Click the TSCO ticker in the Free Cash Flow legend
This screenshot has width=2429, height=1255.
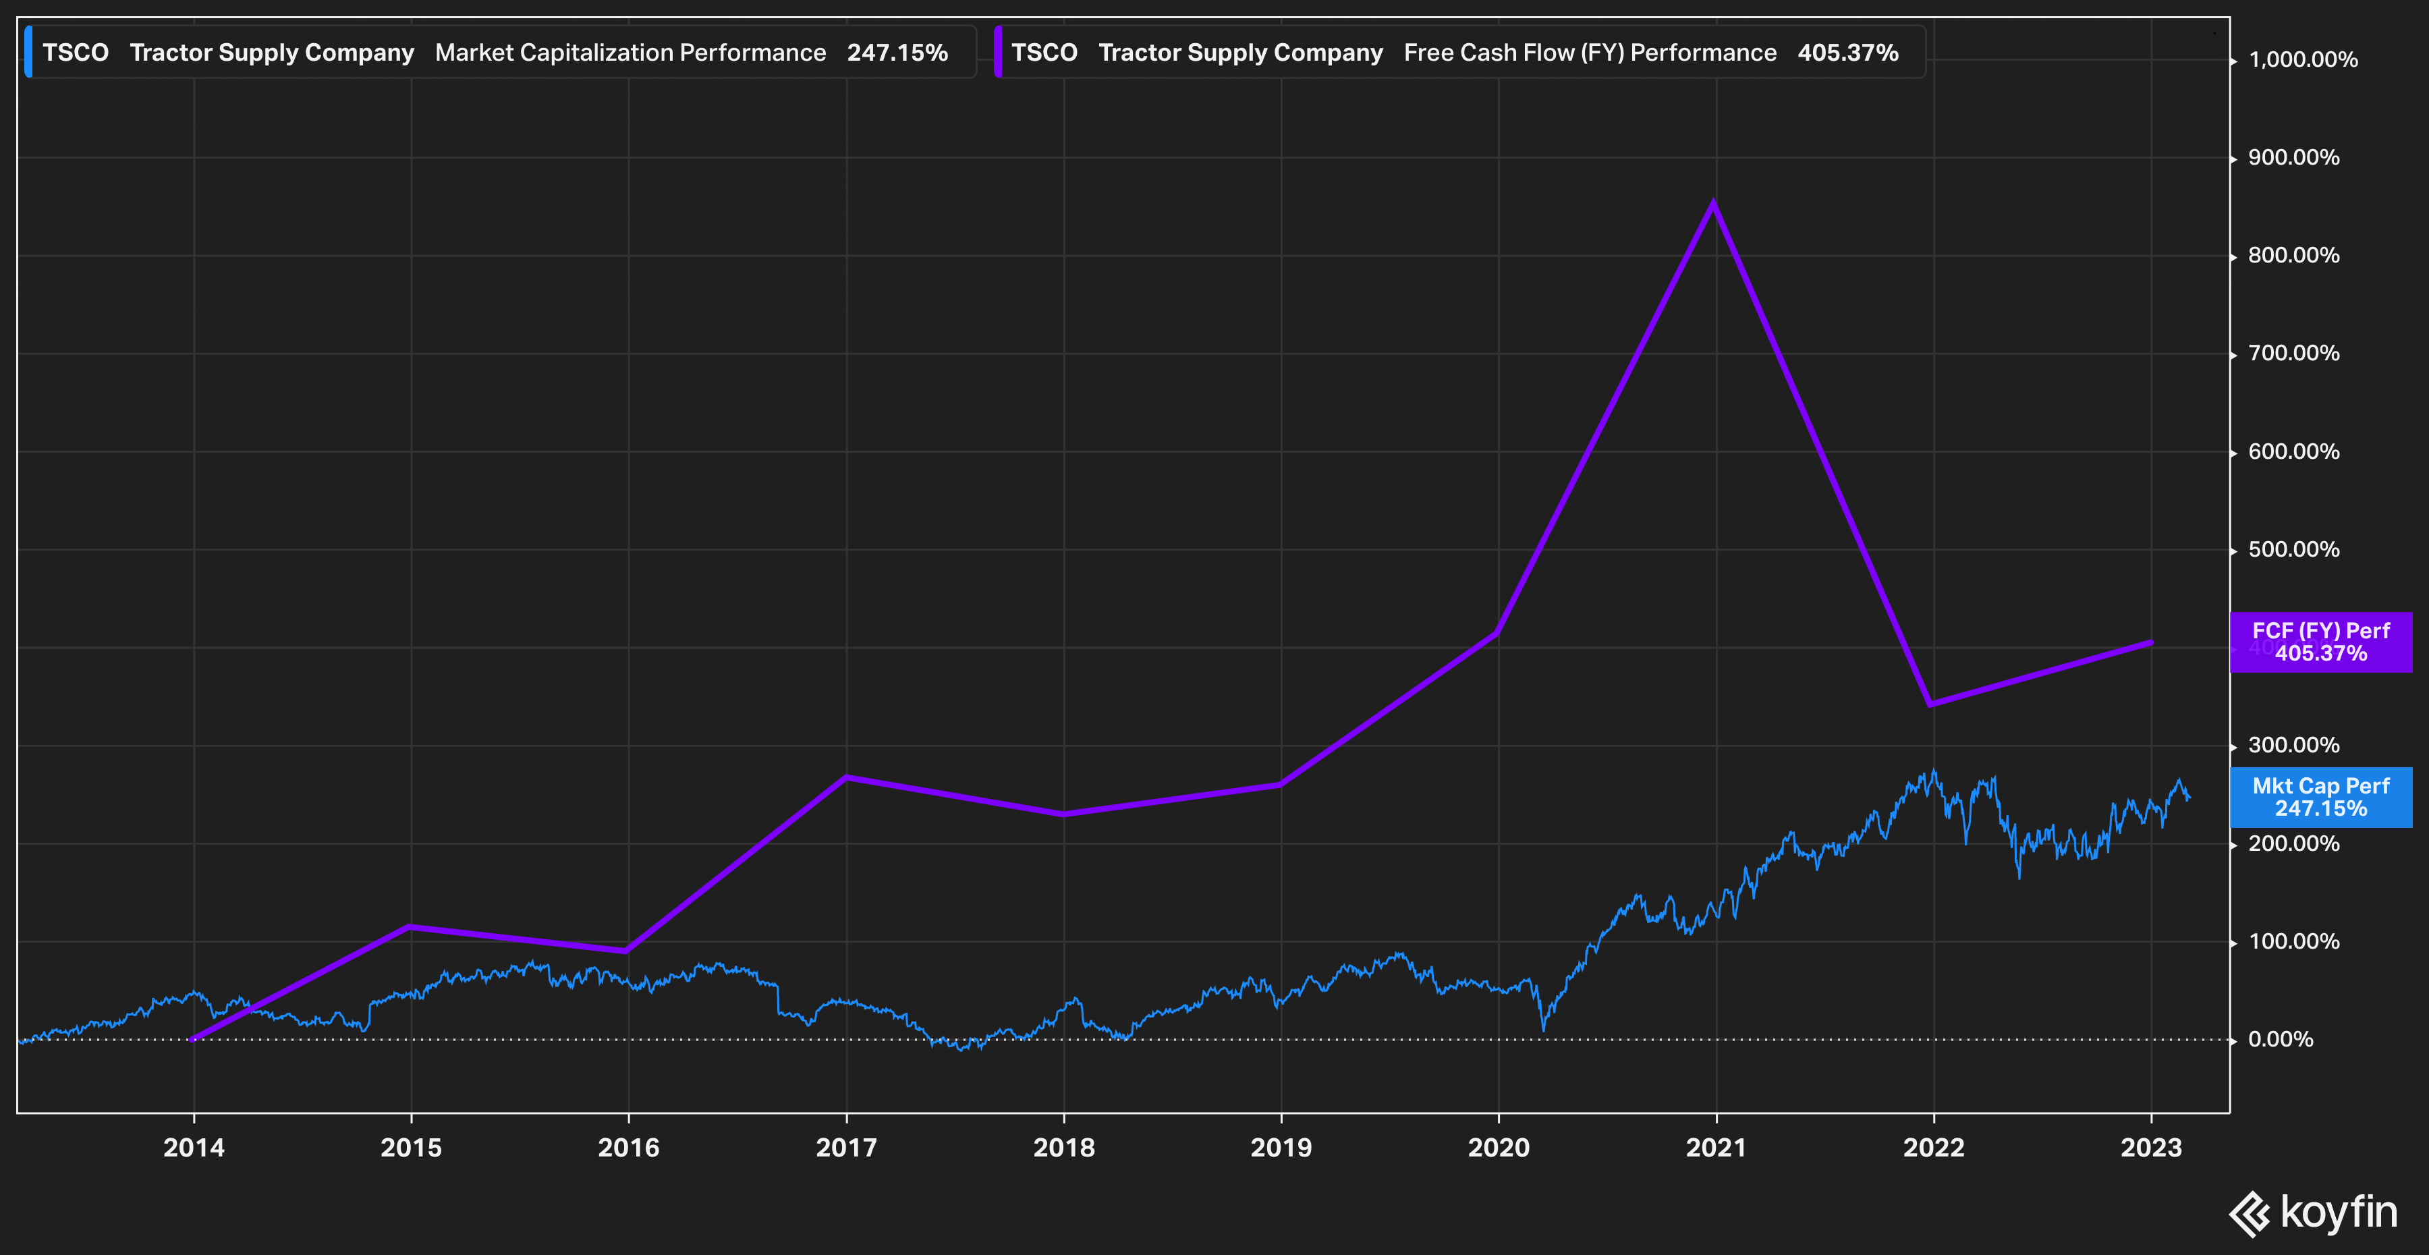tap(1044, 53)
